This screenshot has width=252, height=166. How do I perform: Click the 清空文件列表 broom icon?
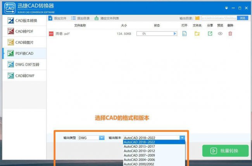[x=97, y=18]
